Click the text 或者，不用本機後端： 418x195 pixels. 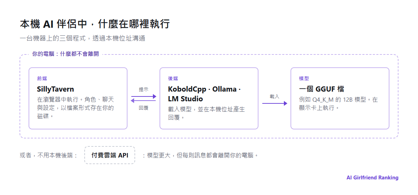[x=49, y=155]
